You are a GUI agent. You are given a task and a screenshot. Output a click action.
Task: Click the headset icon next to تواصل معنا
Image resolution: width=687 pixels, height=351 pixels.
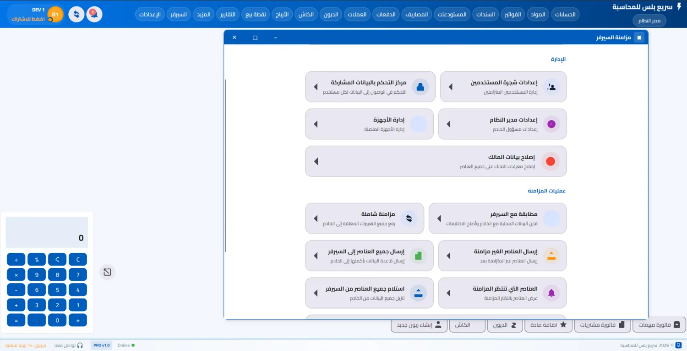(x=80, y=346)
